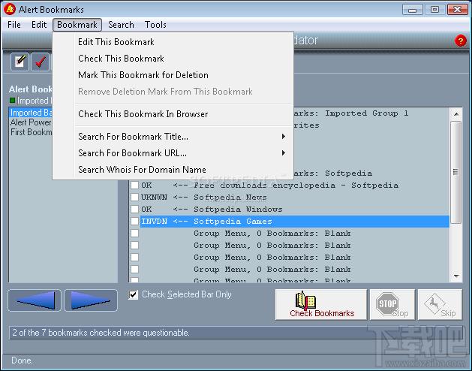Toggle Check Selected Bar Only checkbox
Screen dimensions: 472x371
click(134, 294)
